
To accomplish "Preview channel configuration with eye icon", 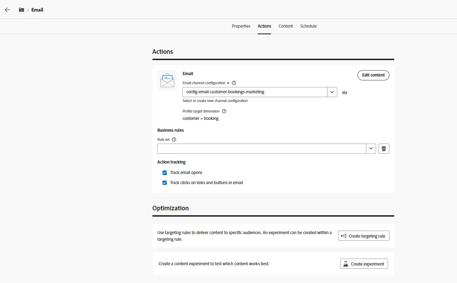I will 345,93.
